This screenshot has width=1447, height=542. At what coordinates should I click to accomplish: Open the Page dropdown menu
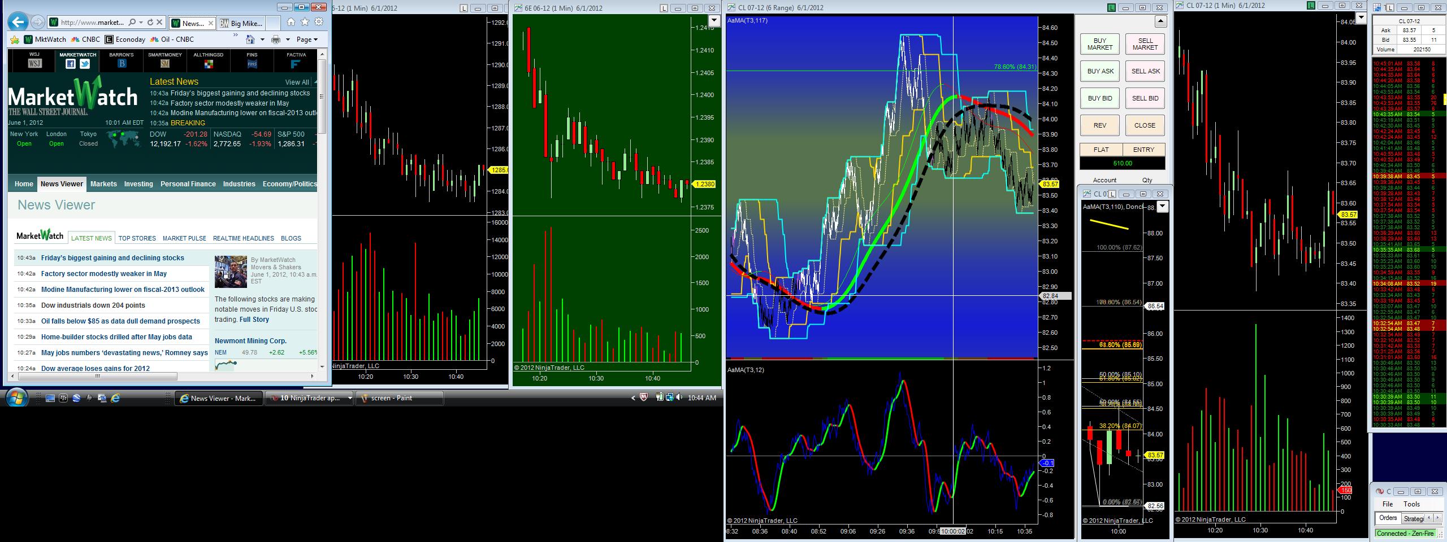point(307,40)
